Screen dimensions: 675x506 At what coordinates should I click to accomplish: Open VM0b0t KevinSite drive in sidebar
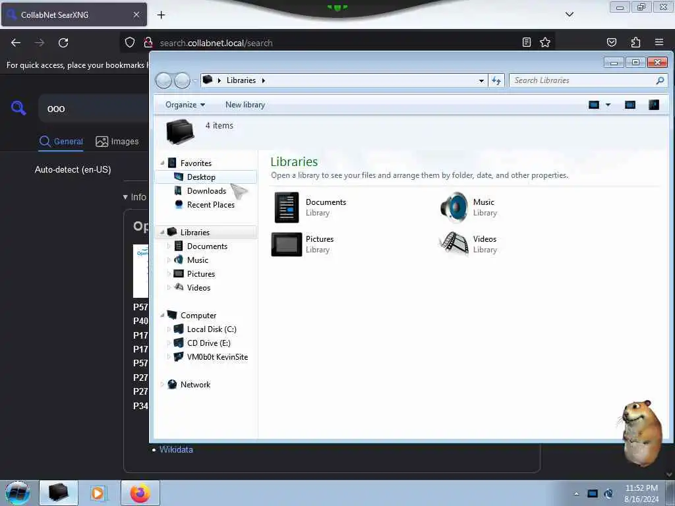tap(217, 356)
